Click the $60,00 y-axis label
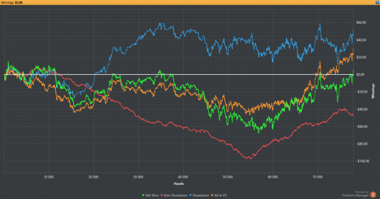This screenshot has height=199, width=380. (361, 23)
